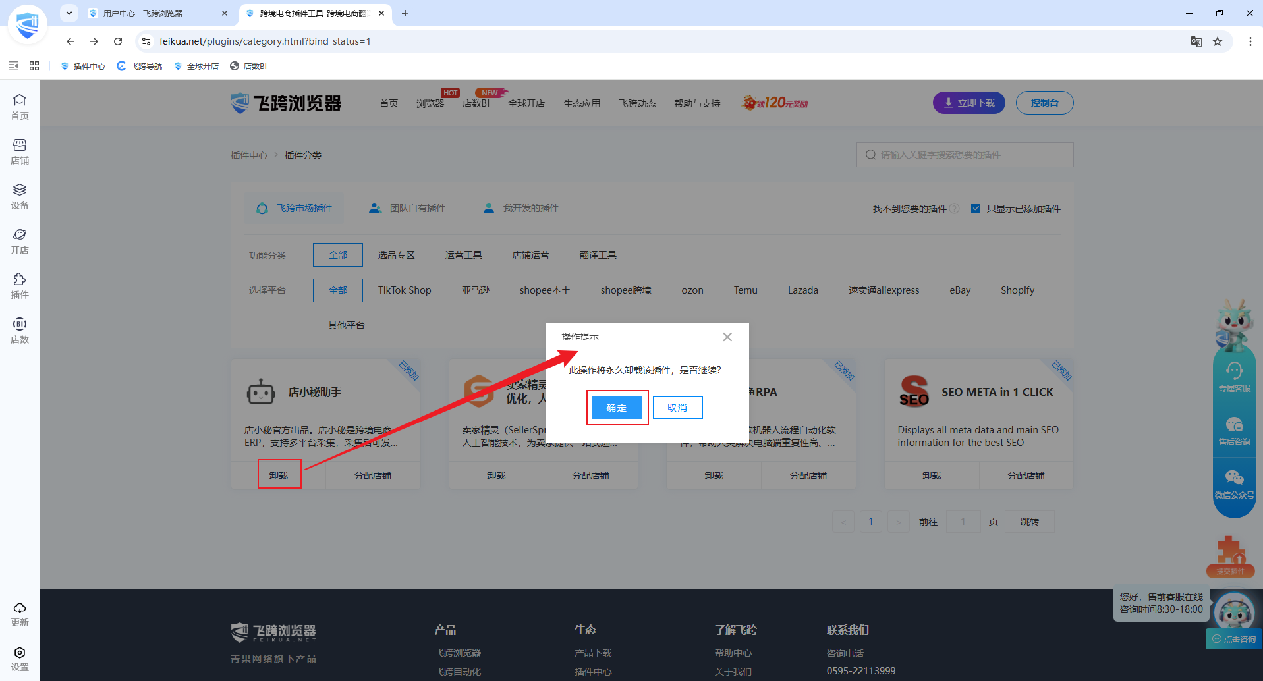The image size is (1263, 681).
Task: Open 帮助中心 footer link
Action: (733, 653)
